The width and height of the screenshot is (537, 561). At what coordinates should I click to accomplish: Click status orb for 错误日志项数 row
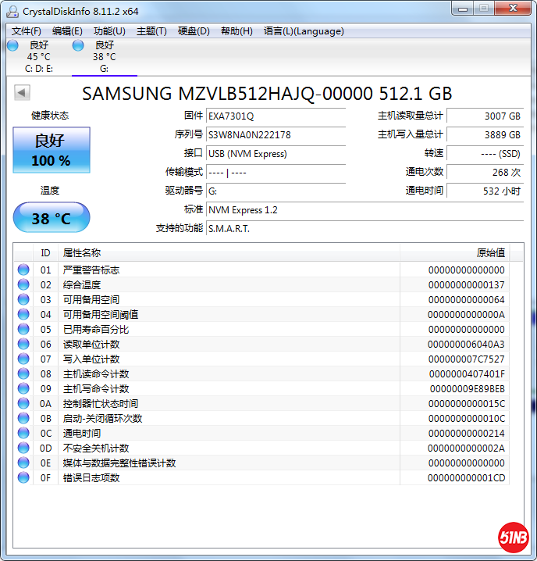[23, 477]
